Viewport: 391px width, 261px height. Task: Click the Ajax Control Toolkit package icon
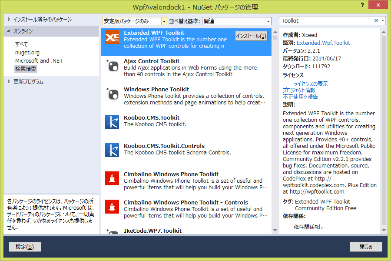click(113, 66)
